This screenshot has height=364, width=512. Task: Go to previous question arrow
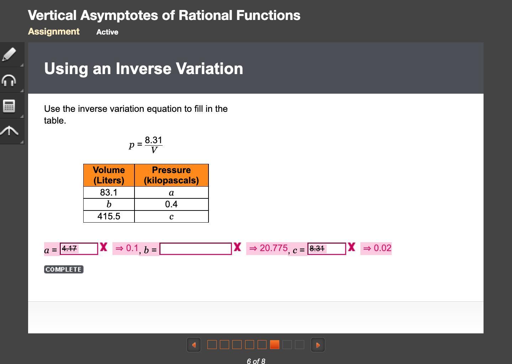coord(194,345)
